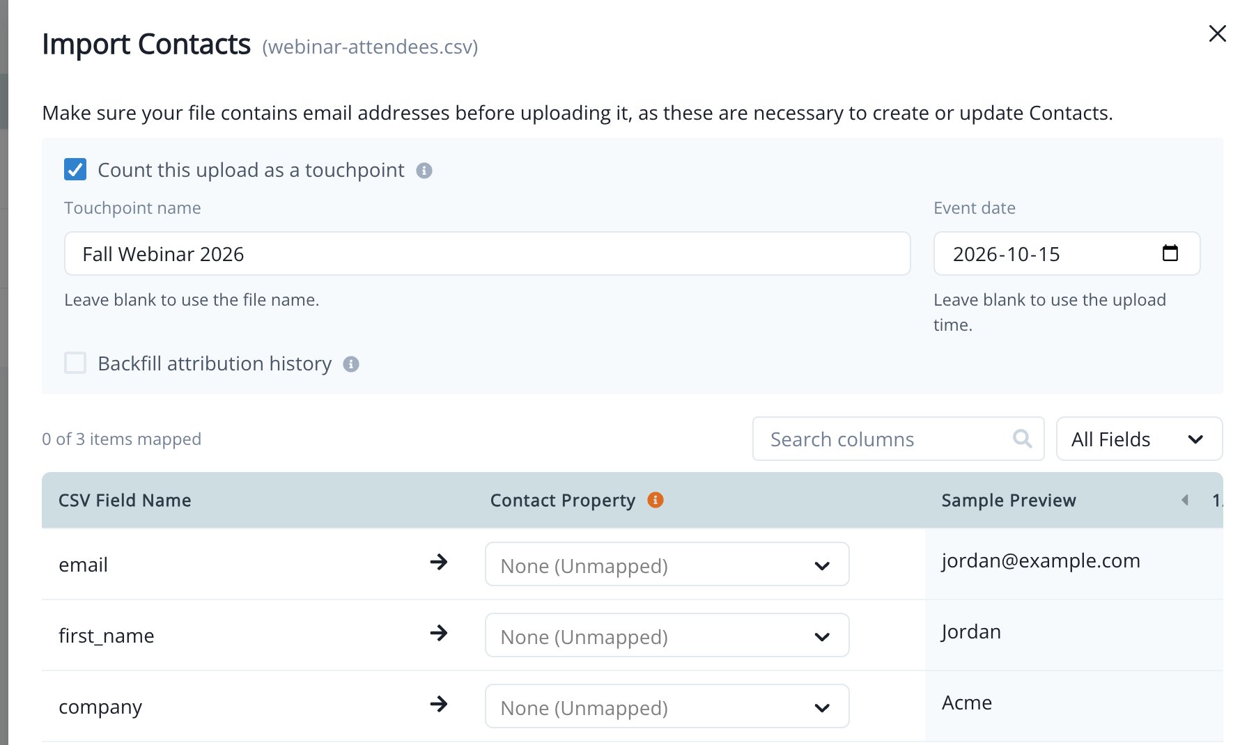This screenshot has height=745, width=1240.
Task: Click the previous sample arrow in Sample Preview
Action: point(1185,500)
